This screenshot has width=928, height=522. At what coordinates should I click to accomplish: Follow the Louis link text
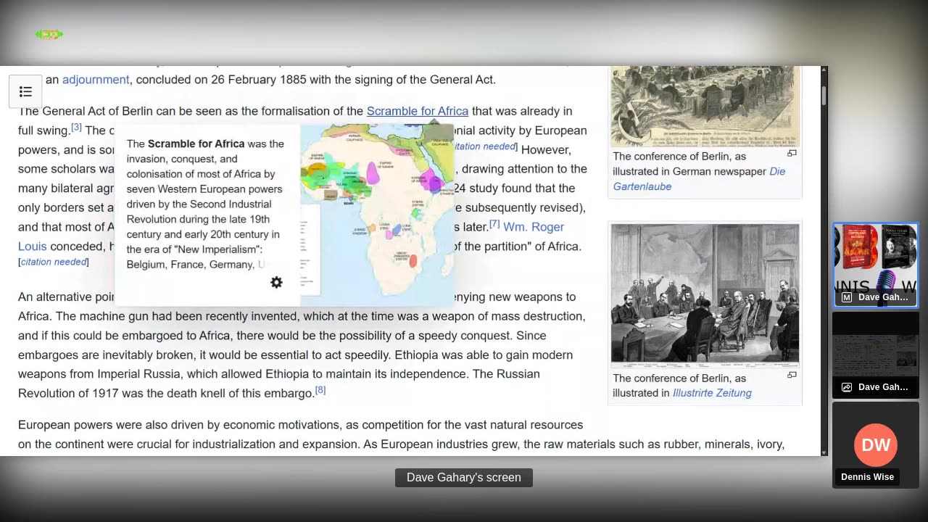pos(33,246)
